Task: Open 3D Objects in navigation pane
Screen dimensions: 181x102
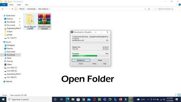Action: pyautogui.click(x=11, y=45)
